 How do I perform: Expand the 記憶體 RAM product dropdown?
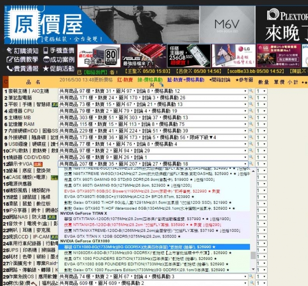(153, 124)
